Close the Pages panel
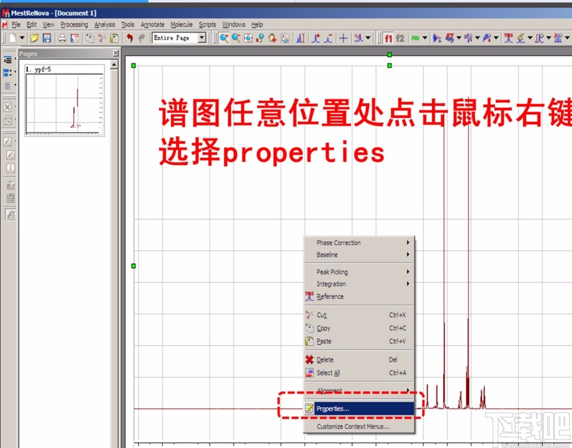 pos(116,53)
